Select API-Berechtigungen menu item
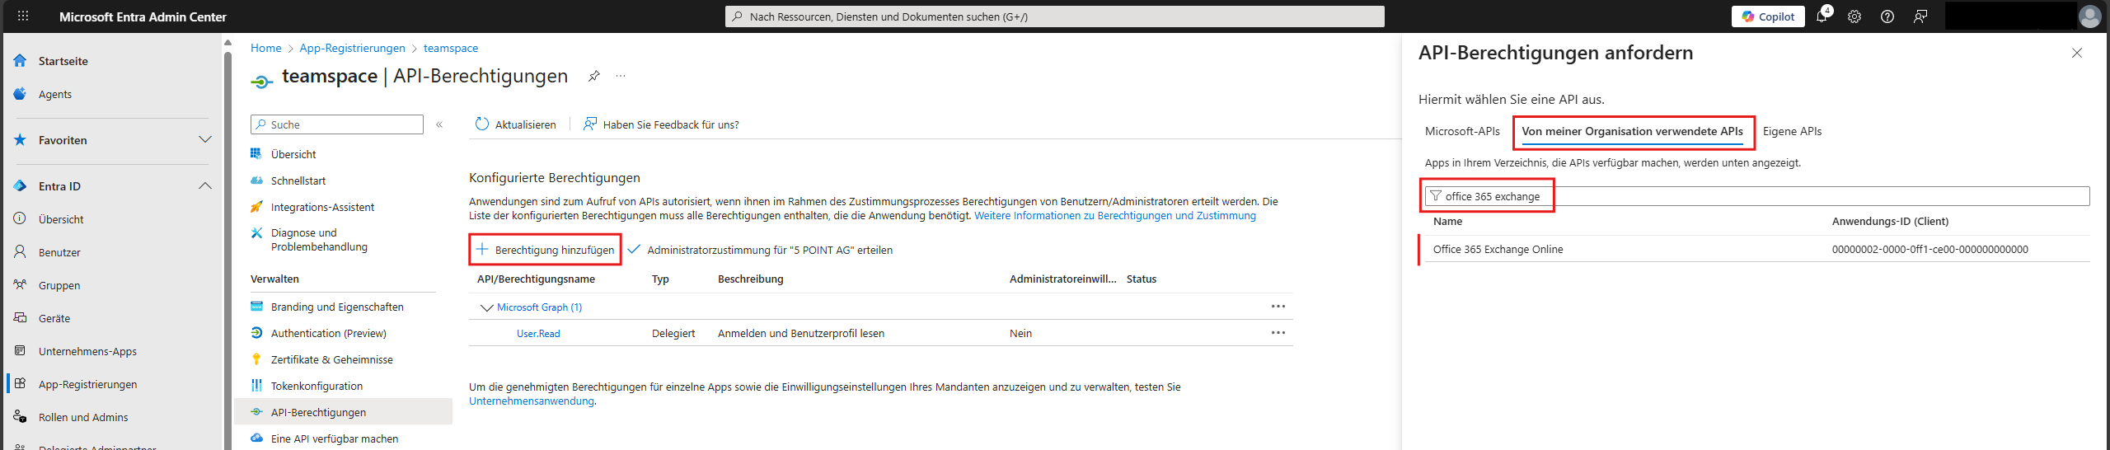Image resolution: width=2110 pixels, height=450 pixels. 343,412
